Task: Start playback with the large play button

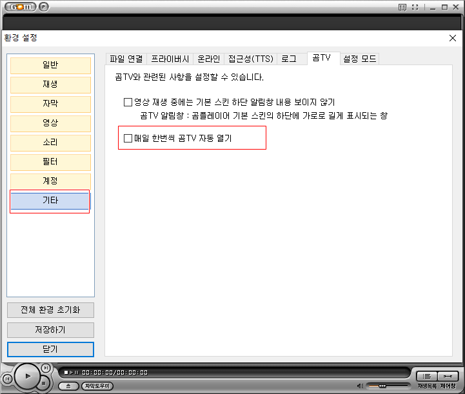Action: tap(27, 376)
